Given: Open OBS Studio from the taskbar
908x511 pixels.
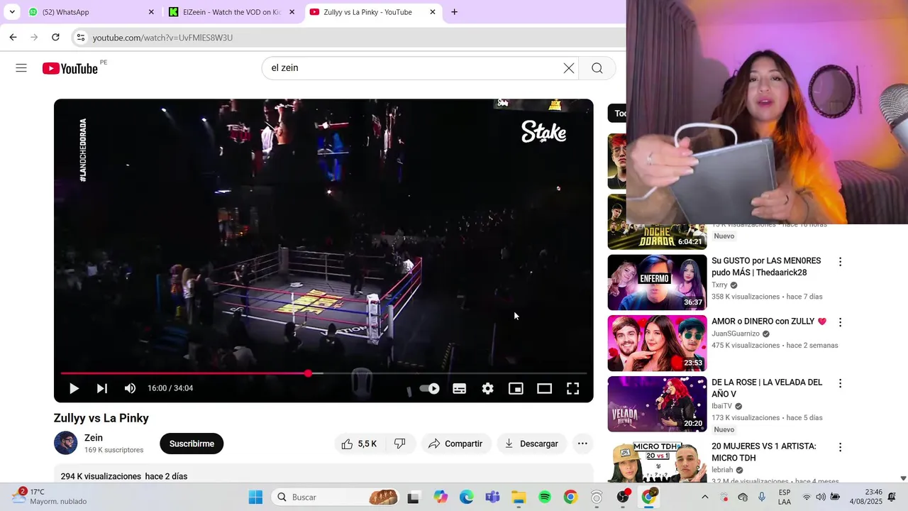Looking at the screenshot, I should coord(623,498).
